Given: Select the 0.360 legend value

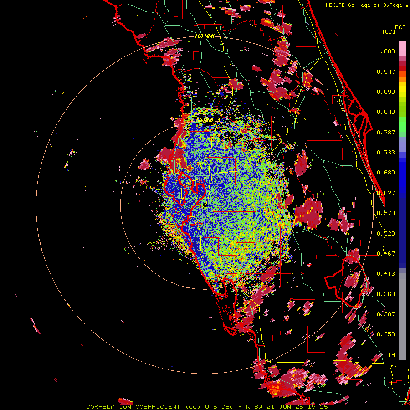Looking at the screenshot, I should tap(386, 294).
